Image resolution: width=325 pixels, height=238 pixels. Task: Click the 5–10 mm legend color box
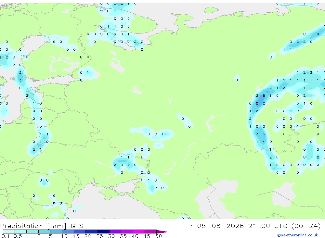click(x=56, y=232)
